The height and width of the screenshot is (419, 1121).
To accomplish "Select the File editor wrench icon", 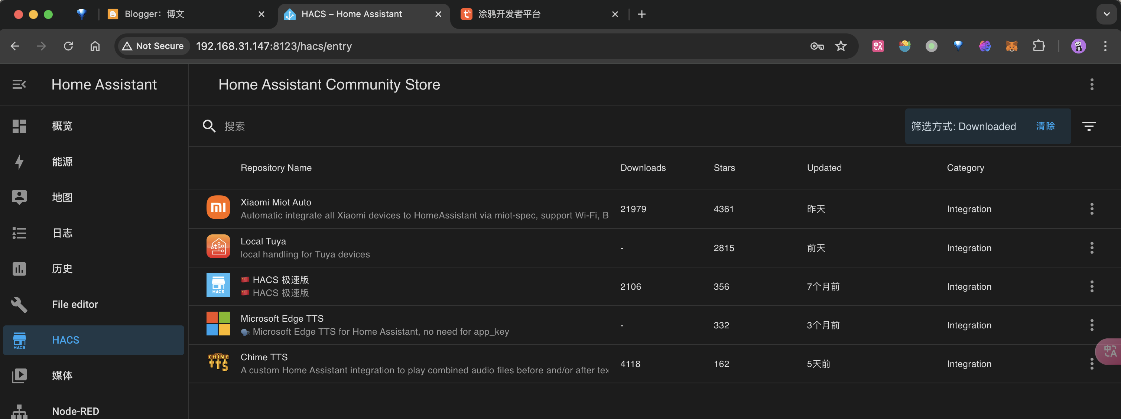I will click(x=19, y=305).
